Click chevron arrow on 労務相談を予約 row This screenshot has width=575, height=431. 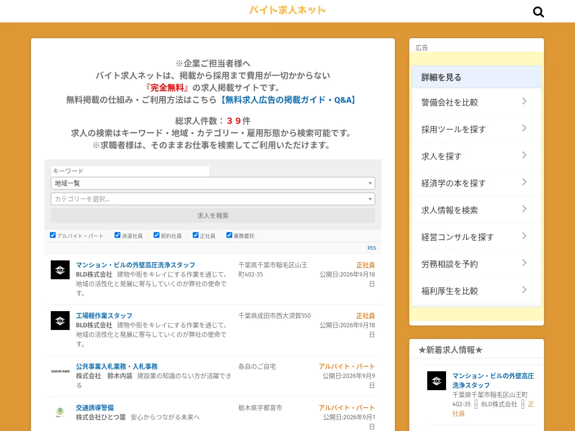tap(524, 263)
